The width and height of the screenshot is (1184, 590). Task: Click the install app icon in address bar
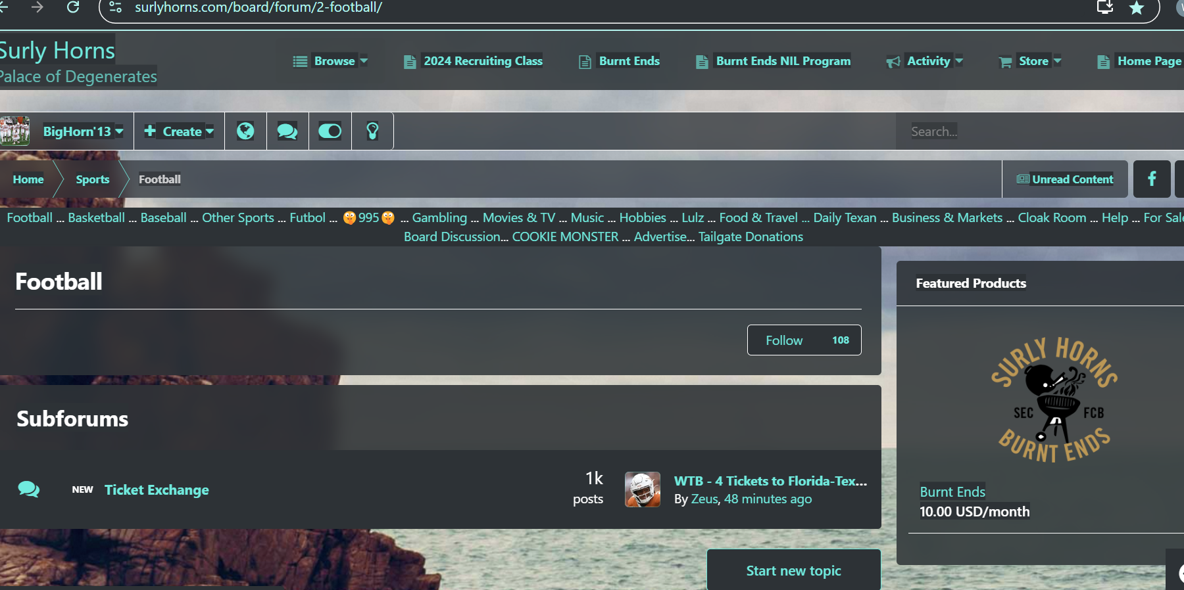(1105, 7)
